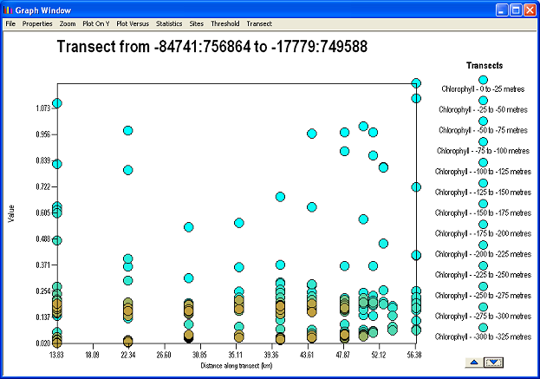The height and width of the screenshot is (379, 540).
Task: Click marker for Chlorophyll -100 to -125 metres
Action: tap(484, 162)
